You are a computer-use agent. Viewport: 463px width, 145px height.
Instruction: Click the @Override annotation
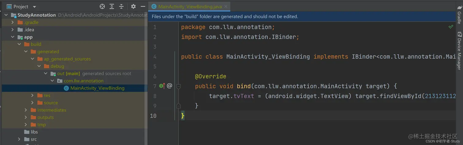pyautogui.click(x=211, y=76)
